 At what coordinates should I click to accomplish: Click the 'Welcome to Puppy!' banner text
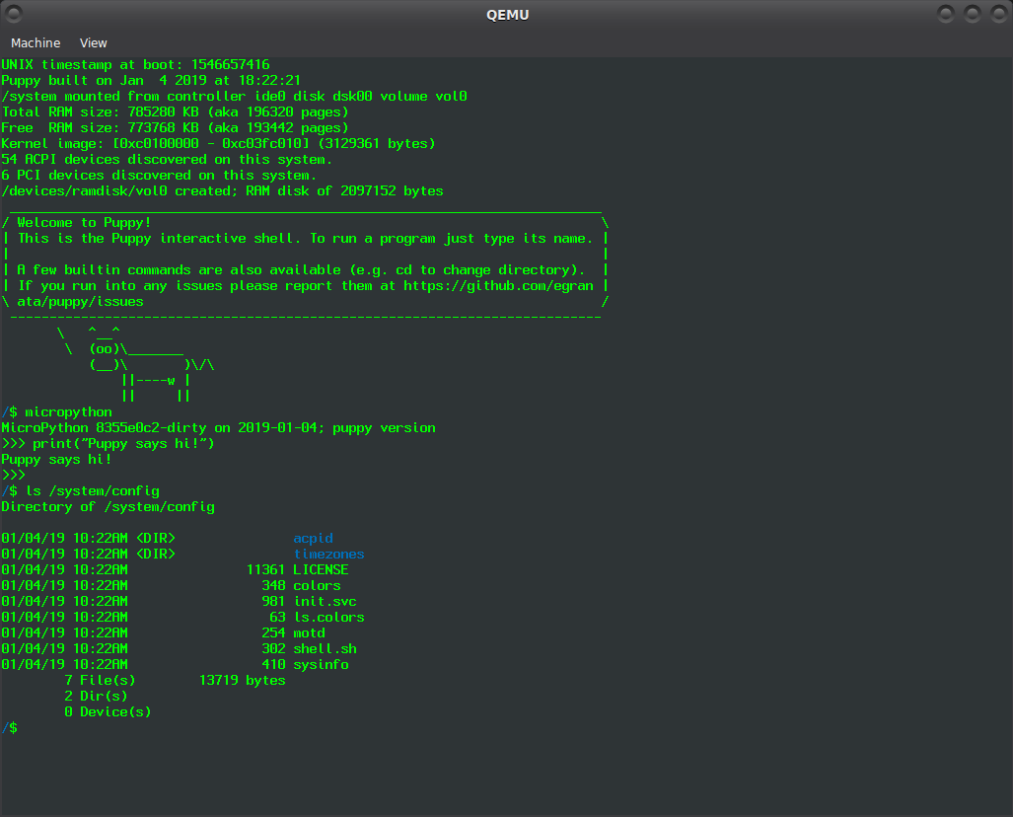coord(84,223)
